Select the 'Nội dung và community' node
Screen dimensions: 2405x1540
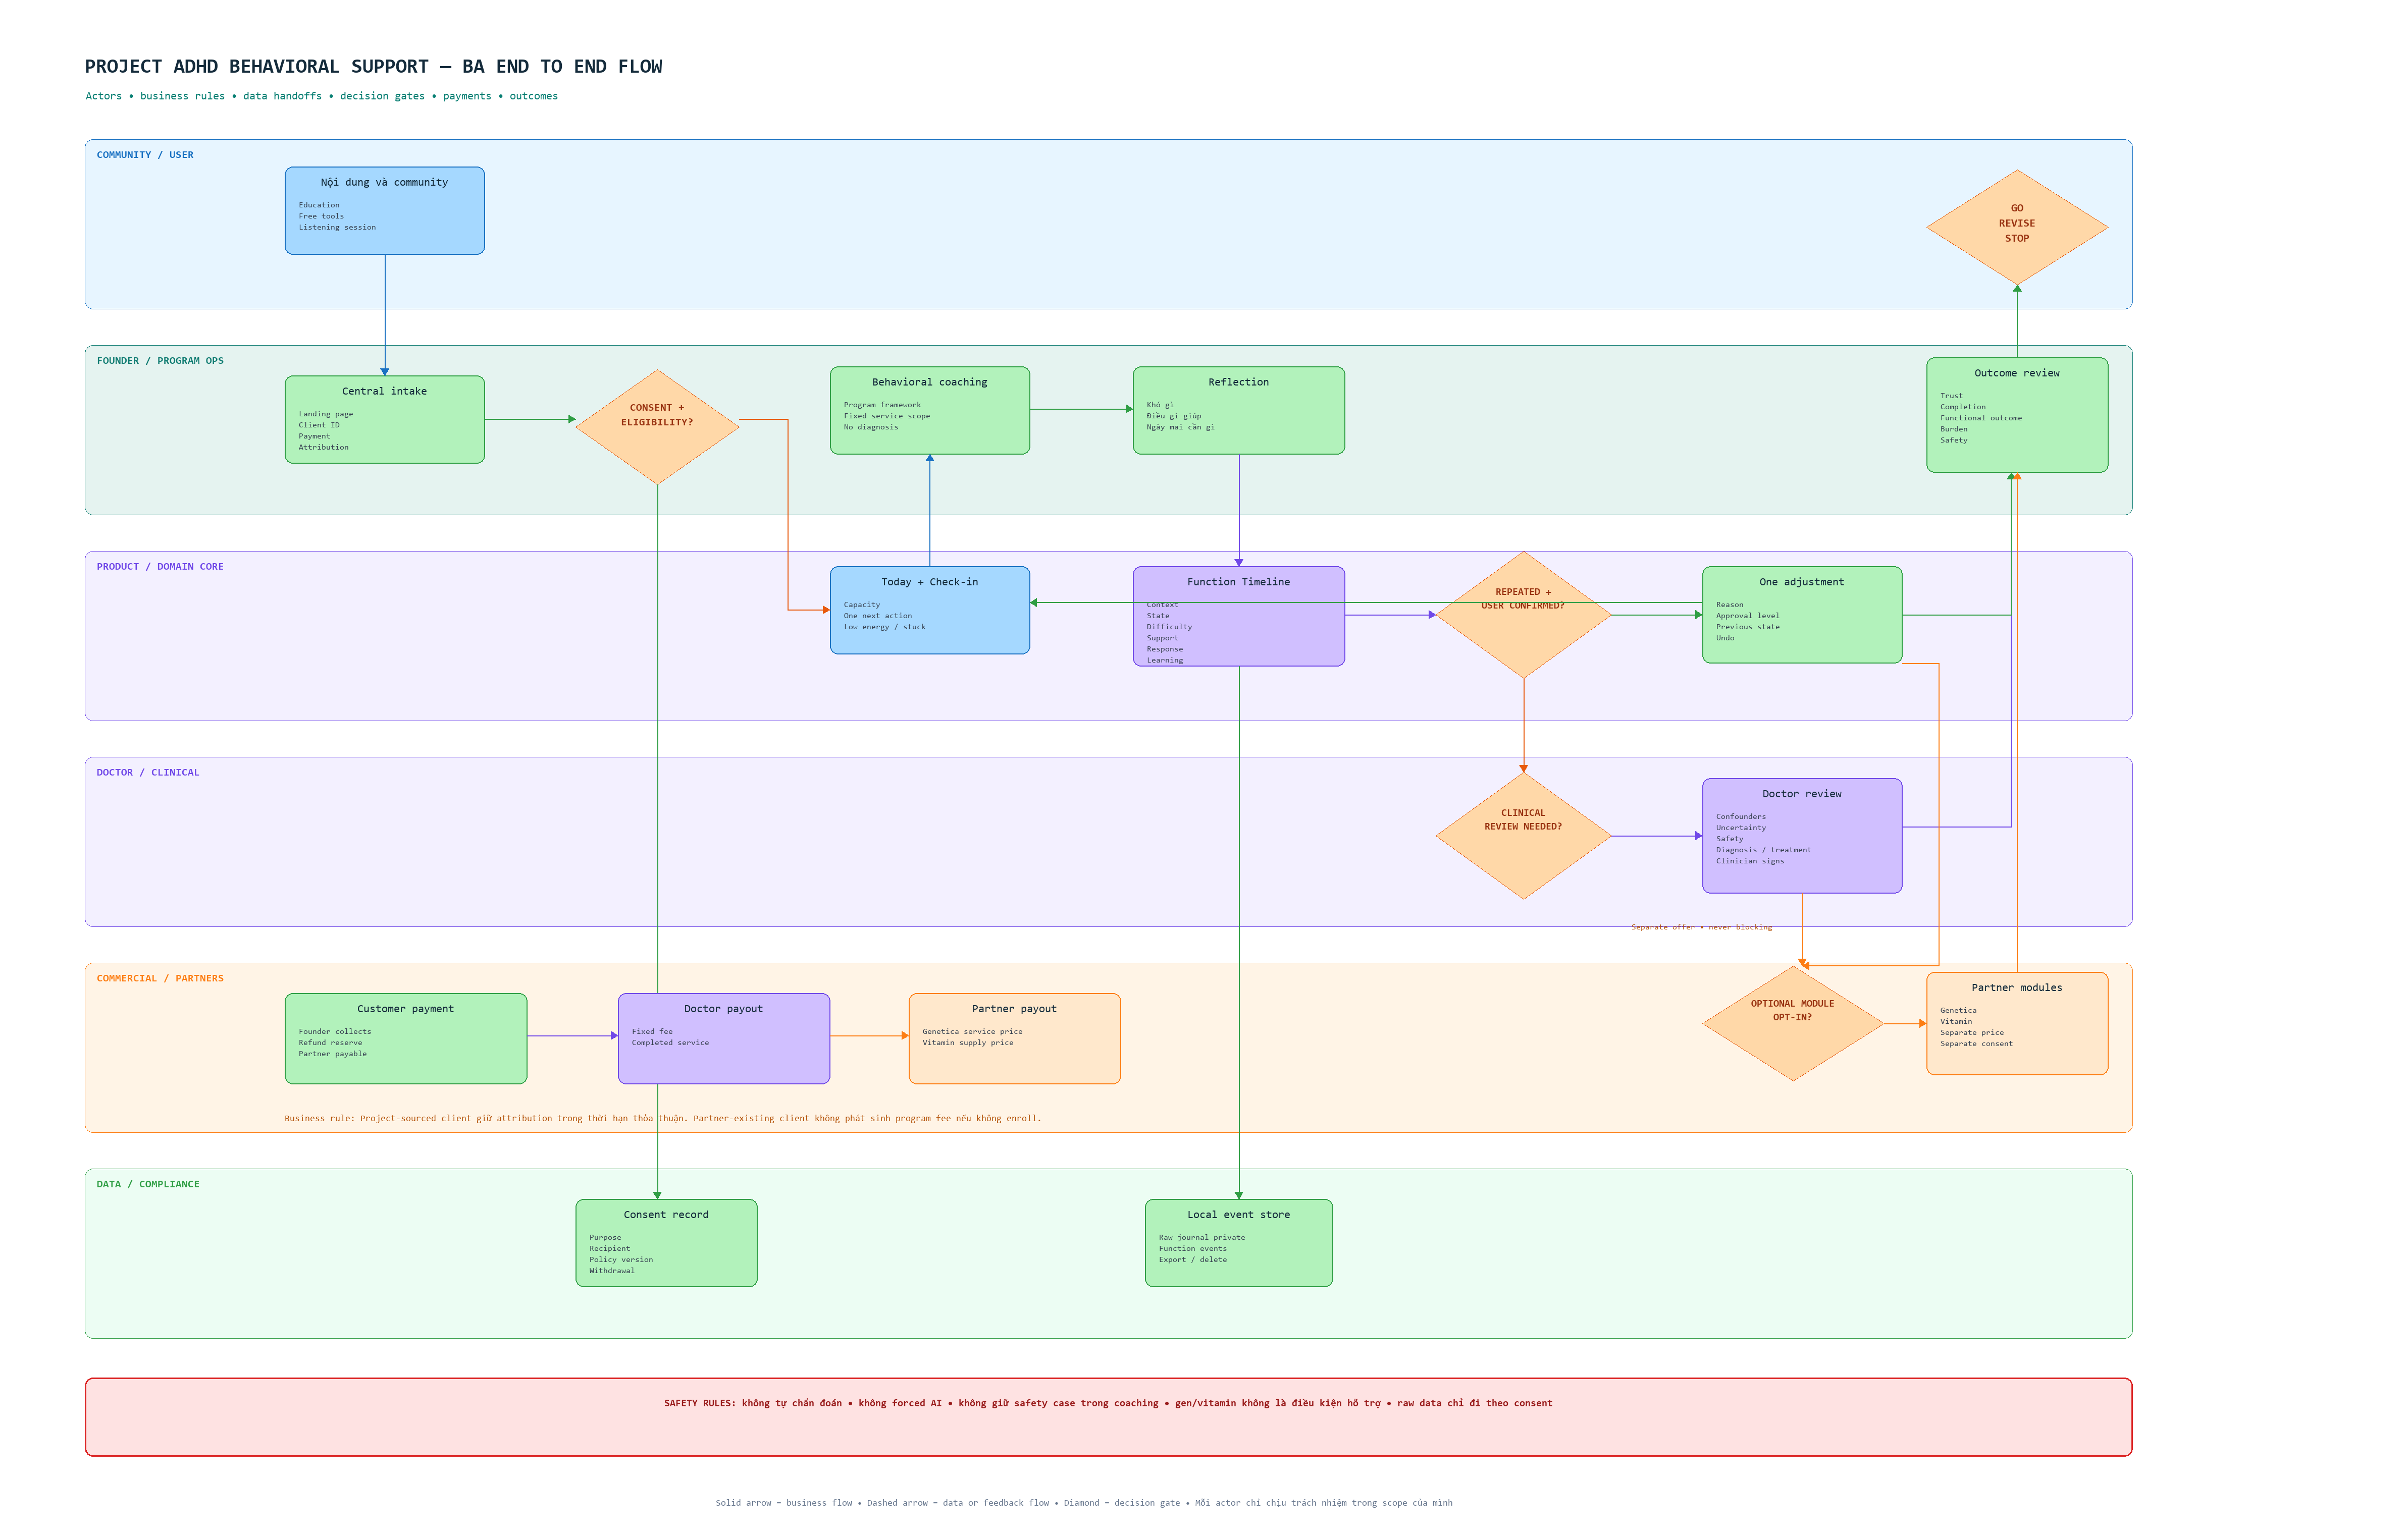pos(384,210)
